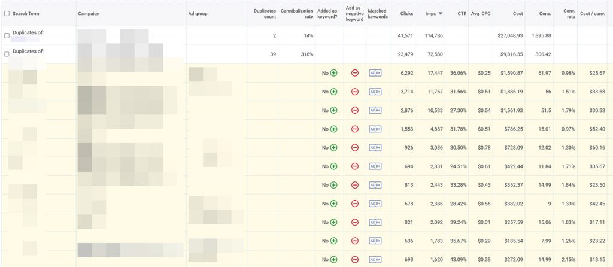This screenshot has height=267, width=613.
Task: Add keyword via plus icon in 1,553 clicks row
Action: (x=334, y=129)
